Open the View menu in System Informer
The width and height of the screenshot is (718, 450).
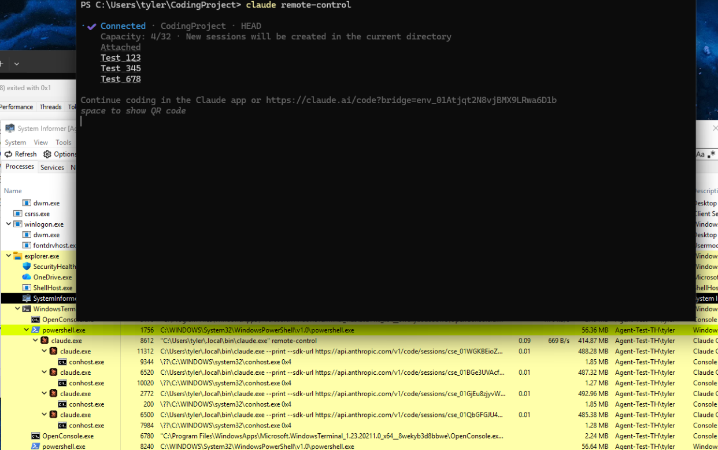coord(40,142)
